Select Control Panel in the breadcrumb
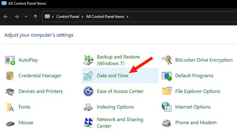The width and height of the screenshot is (237, 133). coord(68,17)
